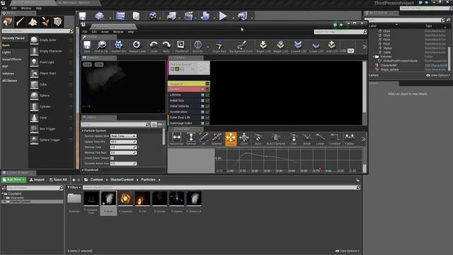
Task: Click the curve editor All fit icon
Action: 204,137
